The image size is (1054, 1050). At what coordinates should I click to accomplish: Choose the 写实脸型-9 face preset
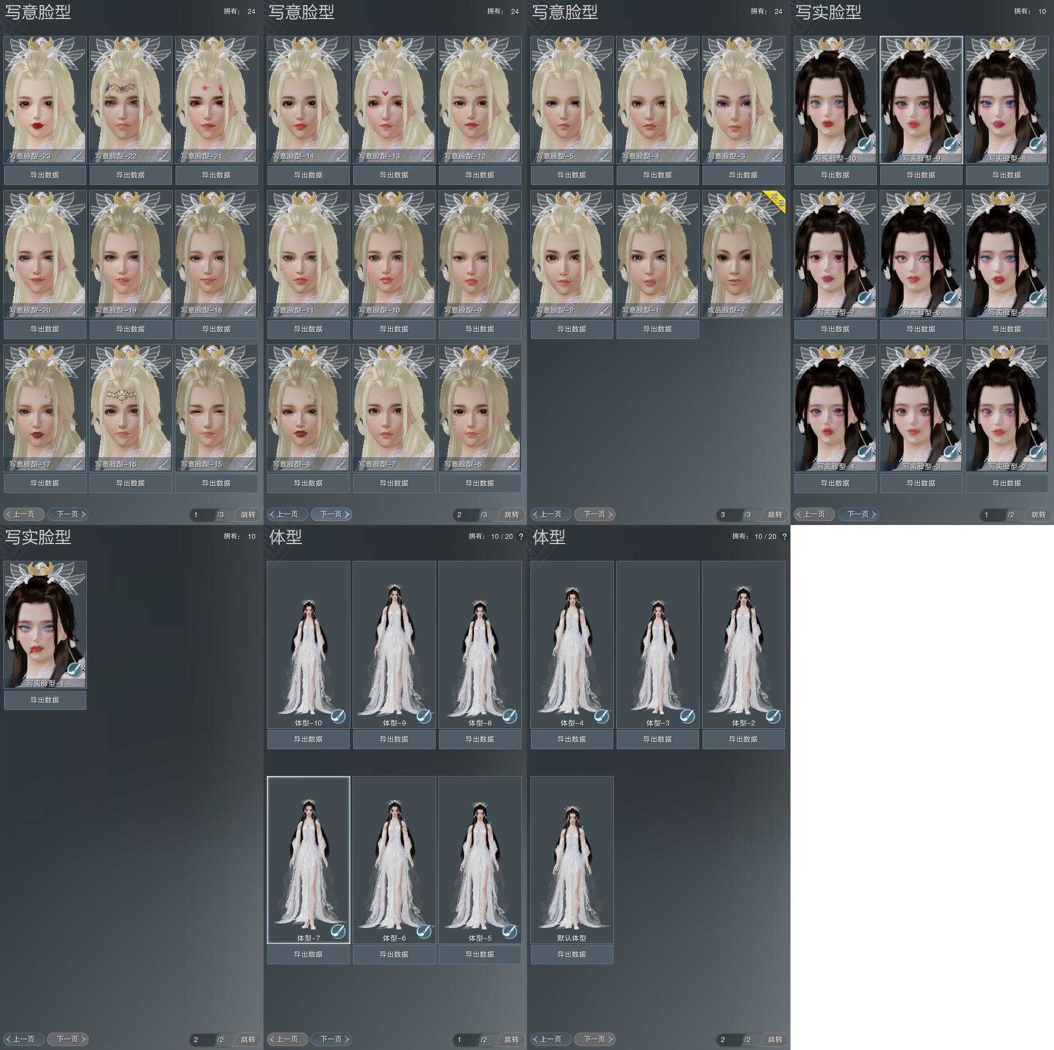coord(921,98)
